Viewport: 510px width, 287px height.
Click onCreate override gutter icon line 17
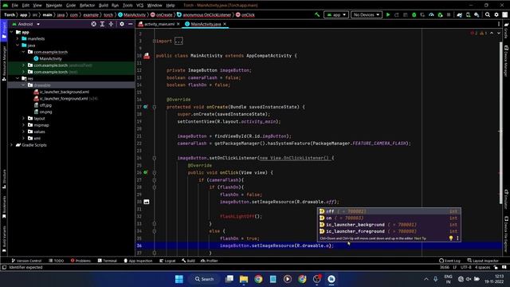pos(145,107)
